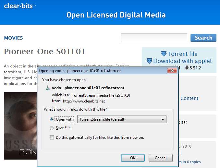This screenshot has height=168, width=220.
Task: Select the Save File radio button
Action: coord(52,128)
